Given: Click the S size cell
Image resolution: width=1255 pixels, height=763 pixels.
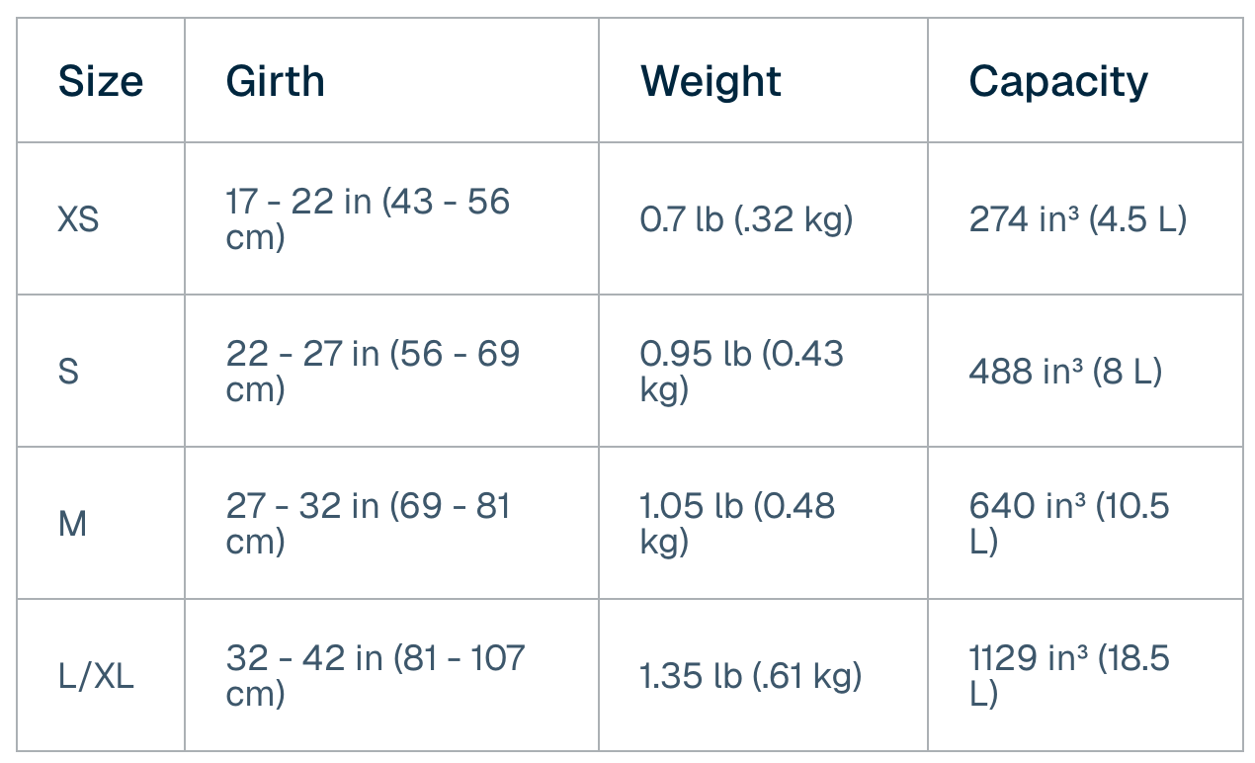Looking at the screenshot, I should point(69,372).
